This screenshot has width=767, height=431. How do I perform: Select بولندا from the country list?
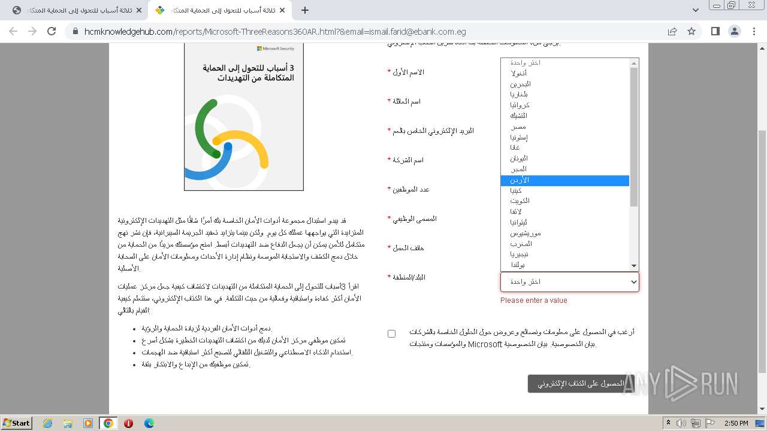click(x=565, y=265)
